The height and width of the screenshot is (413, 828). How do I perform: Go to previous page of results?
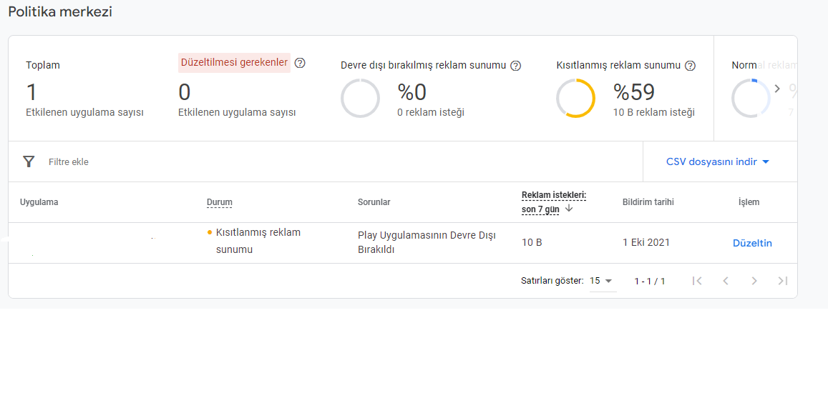pyautogui.click(x=726, y=281)
